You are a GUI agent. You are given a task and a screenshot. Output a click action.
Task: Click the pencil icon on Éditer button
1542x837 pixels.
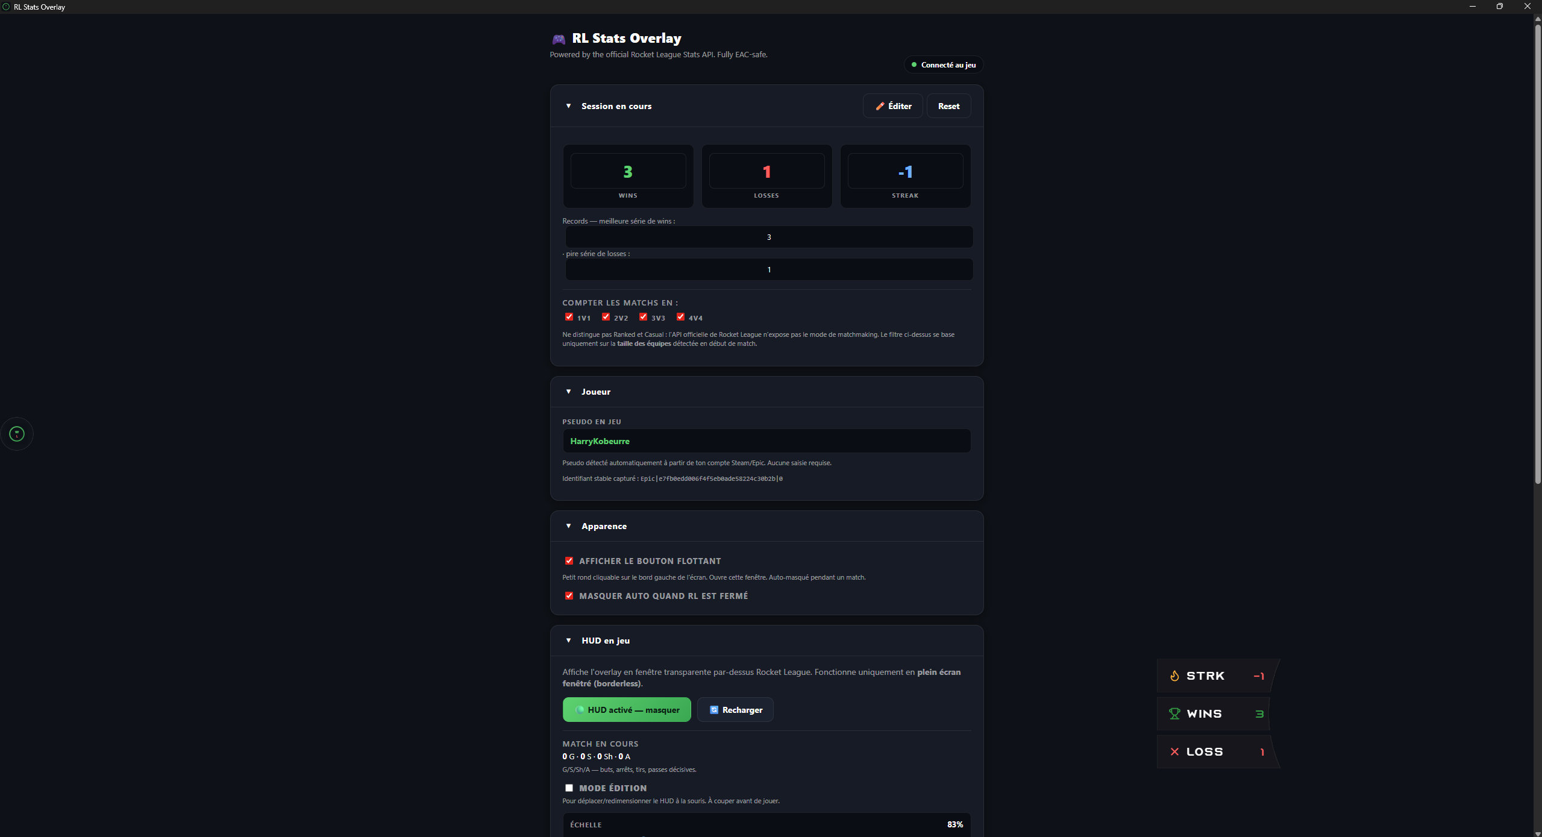click(880, 106)
